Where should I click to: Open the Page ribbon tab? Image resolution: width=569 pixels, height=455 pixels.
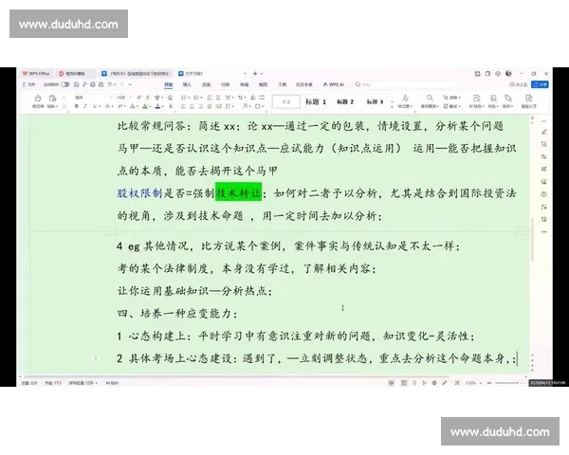(x=206, y=84)
